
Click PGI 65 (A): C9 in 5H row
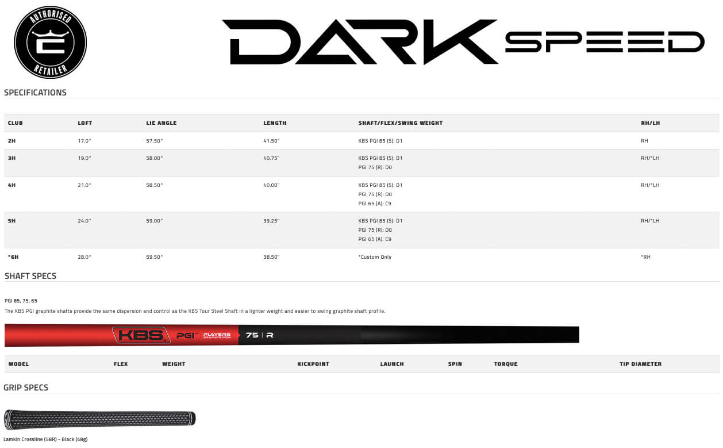[x=375, y=239]
